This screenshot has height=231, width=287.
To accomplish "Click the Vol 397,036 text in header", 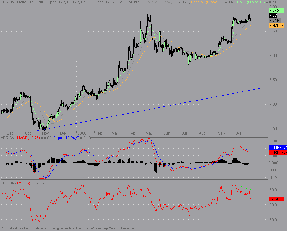I will pyautogui.click(x=136, y=2).
